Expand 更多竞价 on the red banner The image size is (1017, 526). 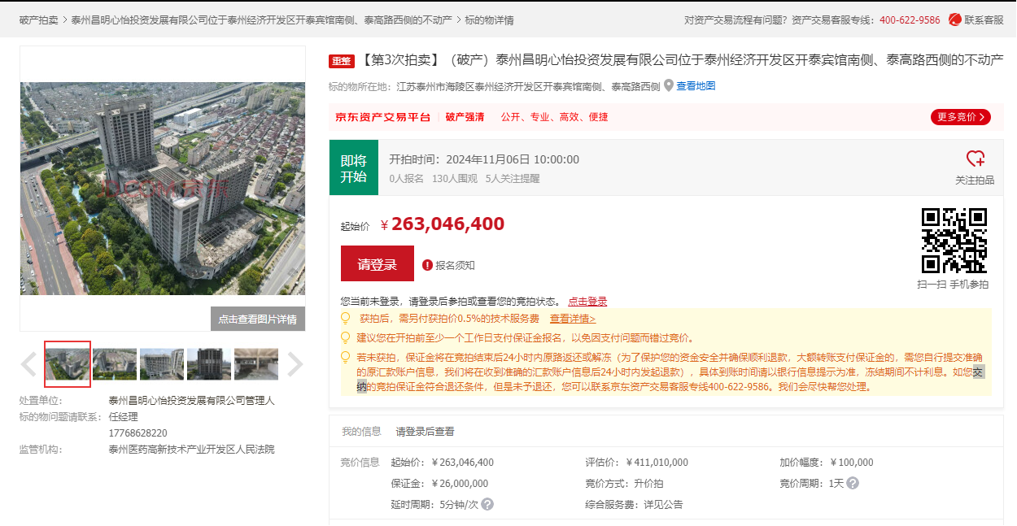pyautogui.click(x=960, y=117)
